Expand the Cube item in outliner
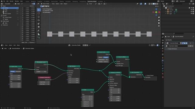The image size is (195, 109). click(x=166, y=12)
